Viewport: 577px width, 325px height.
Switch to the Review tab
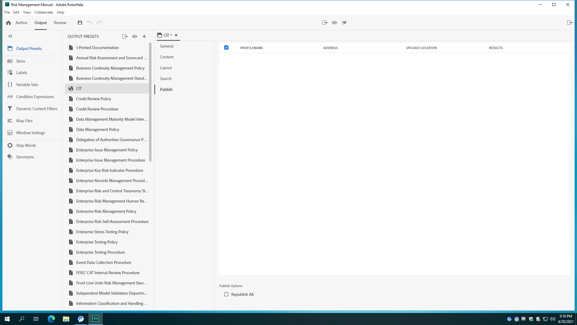pyautogui.click(x=60, y=23)
